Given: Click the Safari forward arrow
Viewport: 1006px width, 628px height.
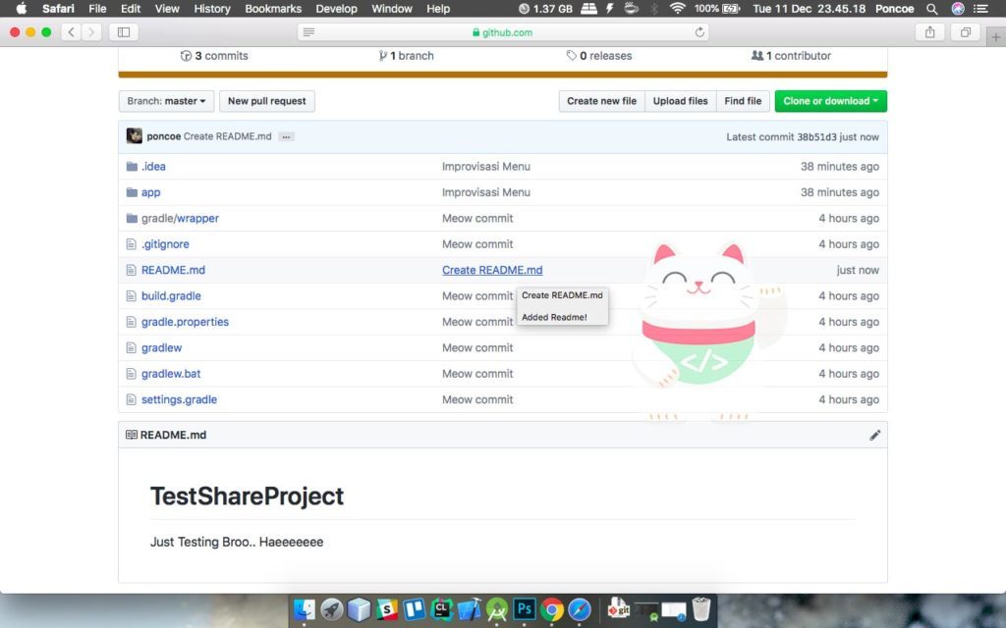Looking at the screenshot, I should 91,32.
